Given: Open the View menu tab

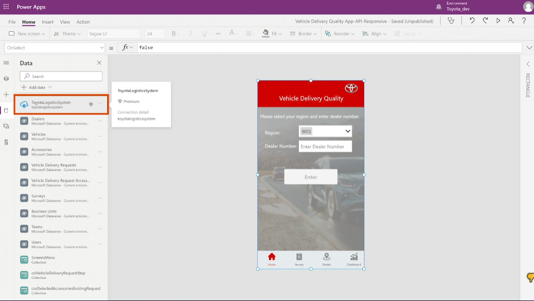Looking at the screenshot, I should point(65,22).
